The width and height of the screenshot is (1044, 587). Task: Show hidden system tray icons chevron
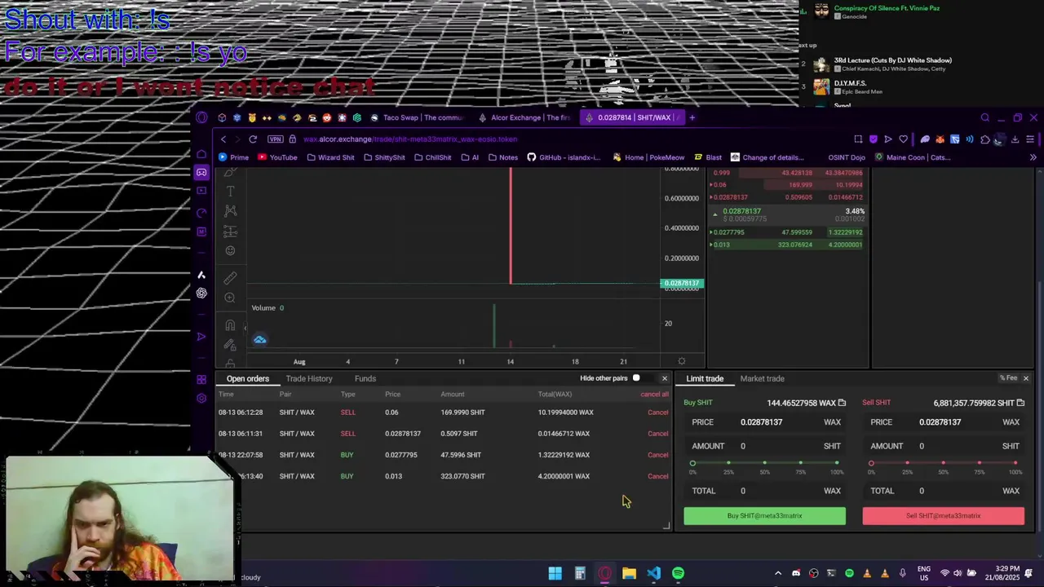pos(777,573)
